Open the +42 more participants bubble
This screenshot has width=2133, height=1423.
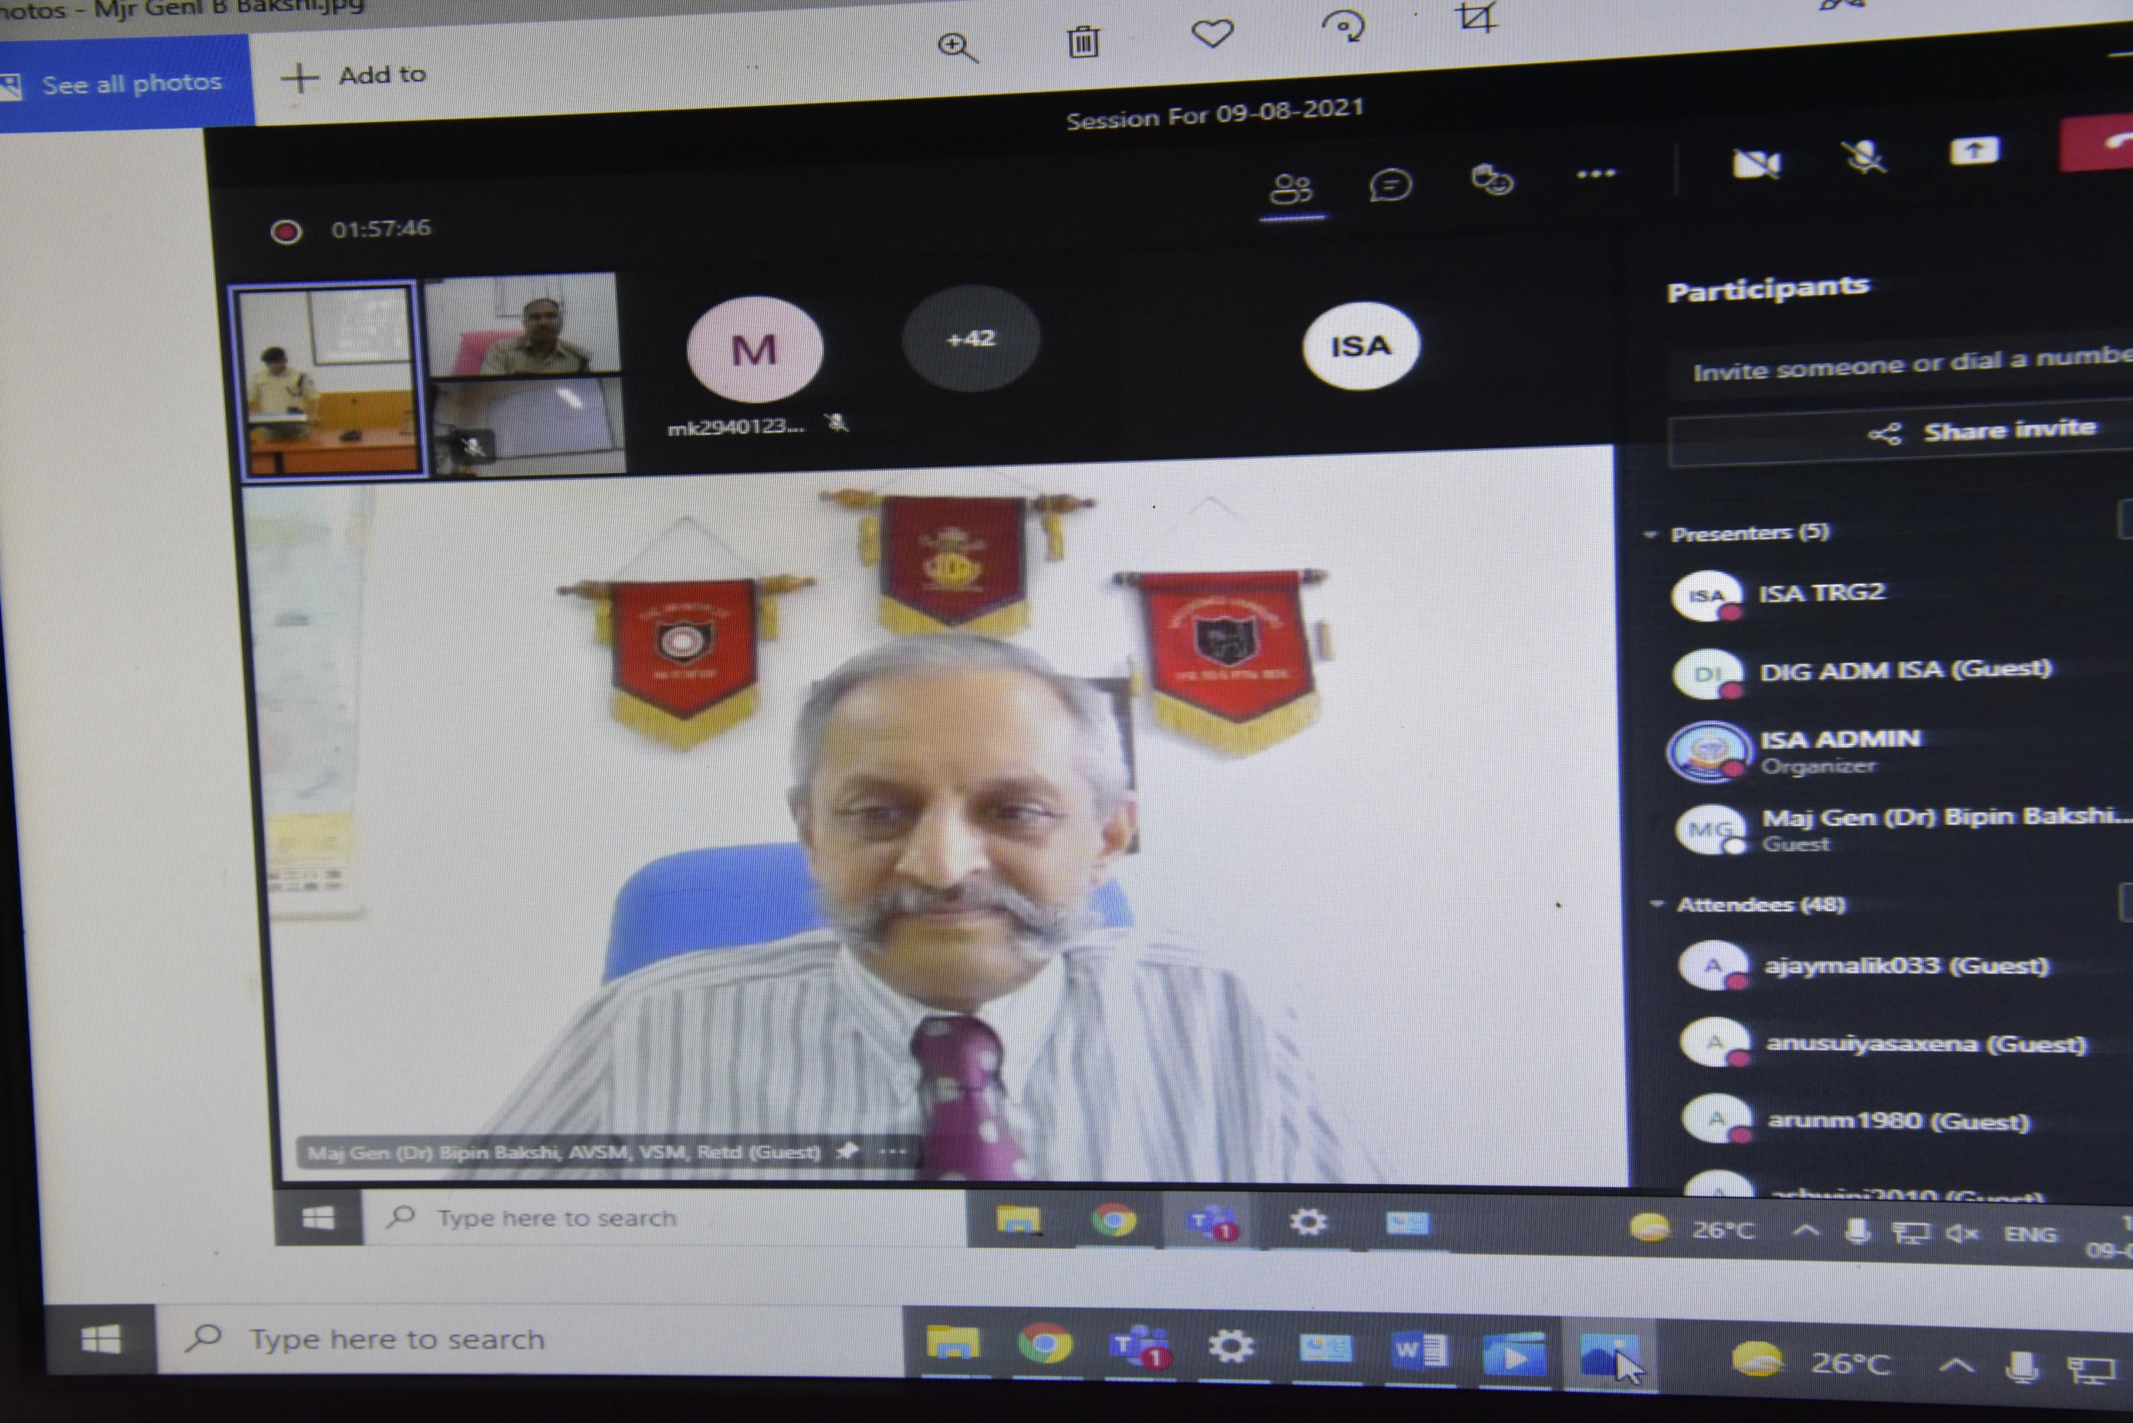tap(970, 338)
